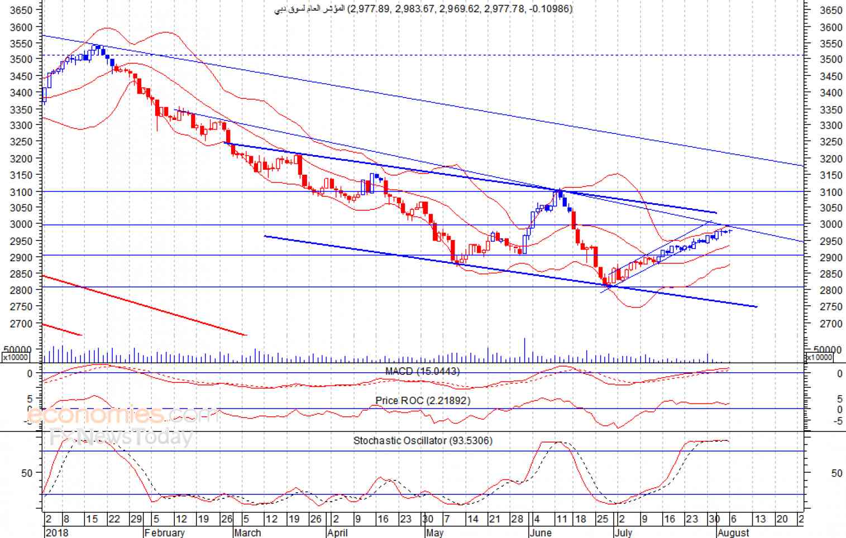Viewport: 846px width, 538px height.
Task: Click date label 11 on the time axis
Action: click(561, 519)
